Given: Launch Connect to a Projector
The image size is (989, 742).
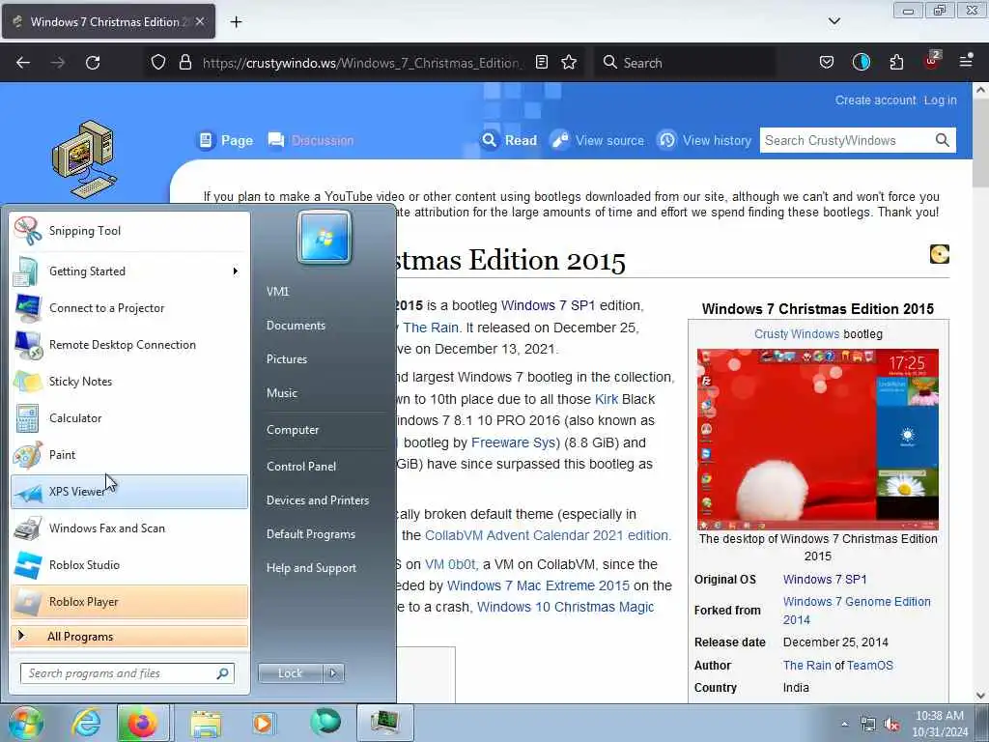Looking at the screenshot, I should (129, 308).
